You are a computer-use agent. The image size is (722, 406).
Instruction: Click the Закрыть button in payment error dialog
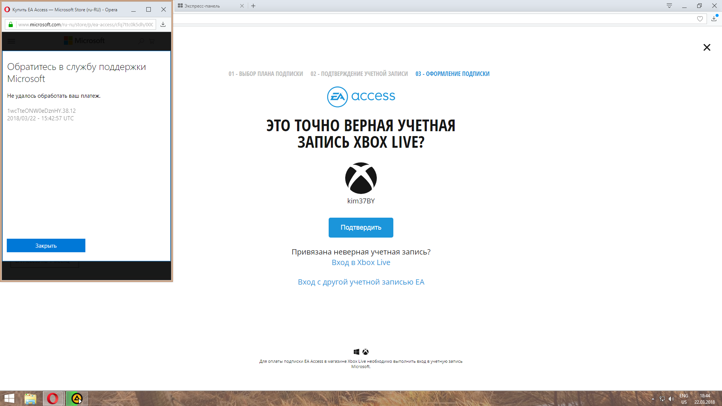coord(46,245)
